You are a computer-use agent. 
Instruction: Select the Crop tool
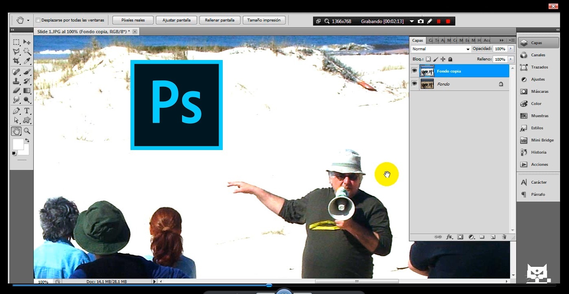[x=16, y=61]
